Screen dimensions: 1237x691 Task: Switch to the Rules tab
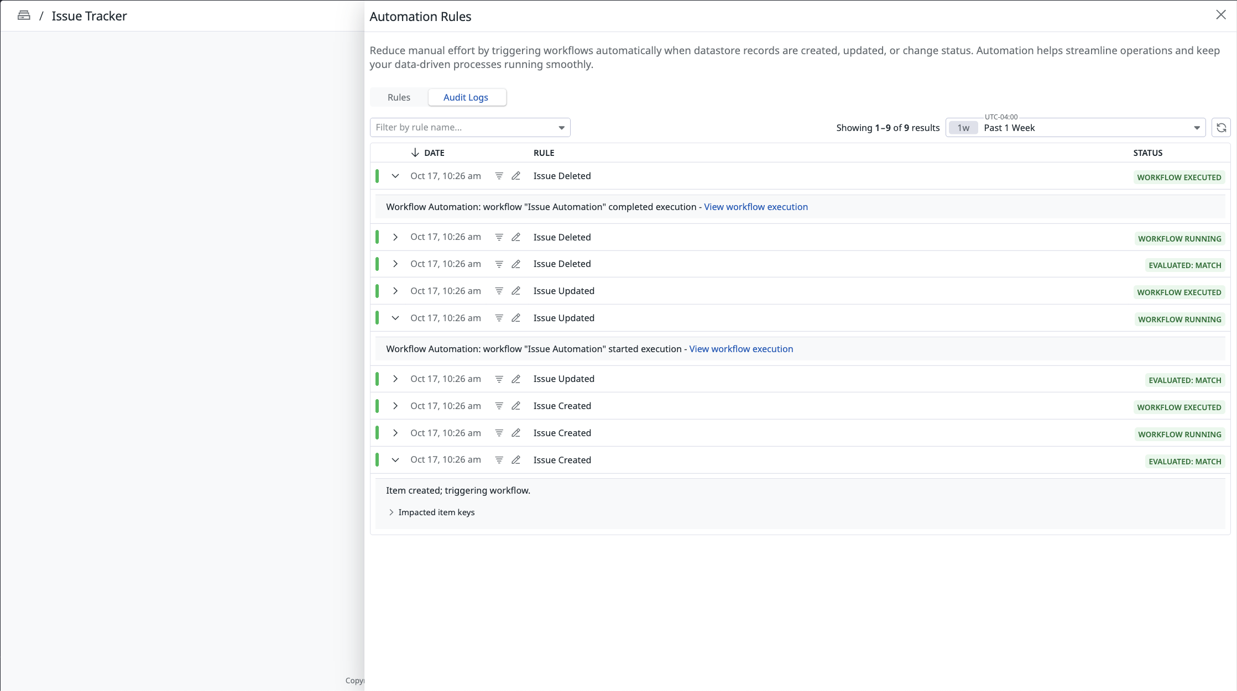coord(399,97)
